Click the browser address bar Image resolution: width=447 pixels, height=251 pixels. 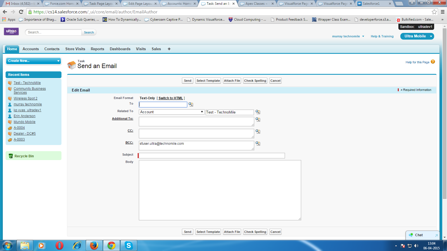pos(229,12)
